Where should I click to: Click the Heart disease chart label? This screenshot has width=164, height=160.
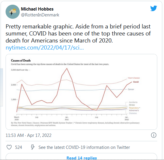[134, 78]
